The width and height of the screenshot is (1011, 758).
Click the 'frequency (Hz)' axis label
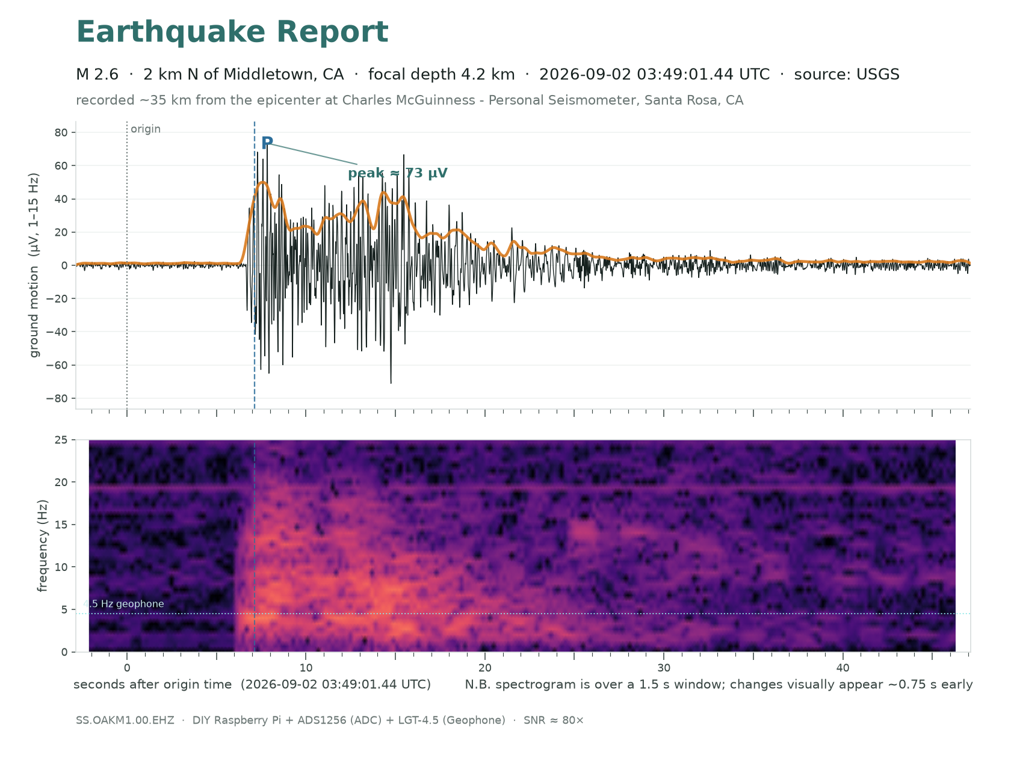pyautogui.click(x=42, y=546)
